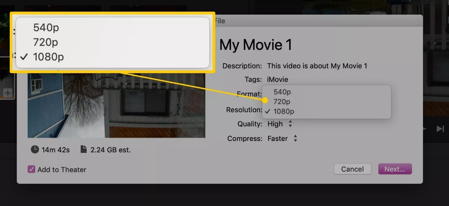Viewport: 449px width, 206px height.
Task: Click the Quality stepper arrows beside High
Action: (290, 124)
